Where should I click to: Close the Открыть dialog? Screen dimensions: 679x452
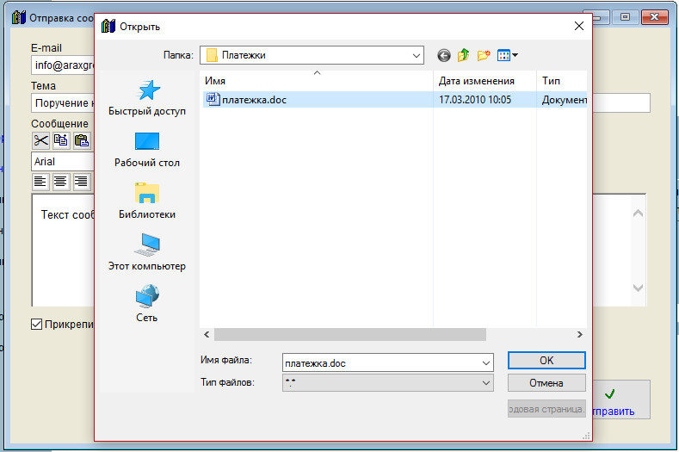tap(579, 26)
